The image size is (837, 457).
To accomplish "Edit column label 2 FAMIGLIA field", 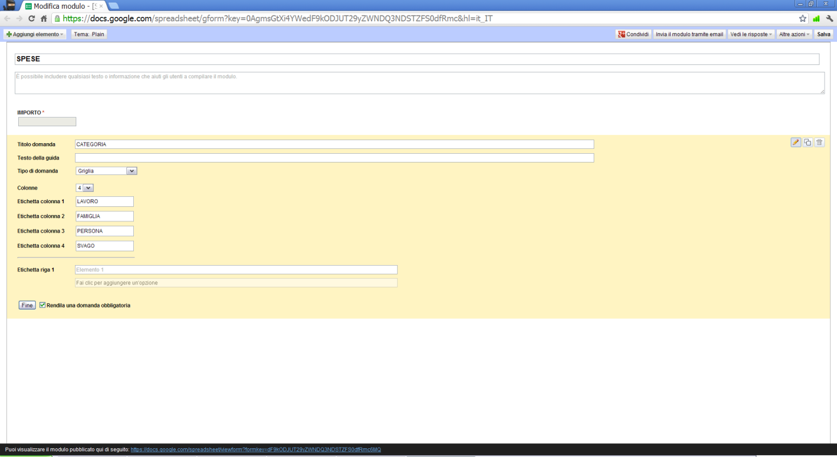I will click(104, 216).
